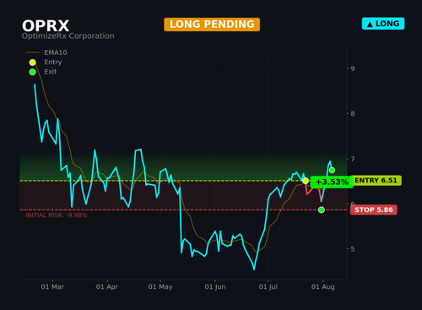Click the LONG PENDING status badge
This screenshot has height=310, width=422.
[212, 24]
